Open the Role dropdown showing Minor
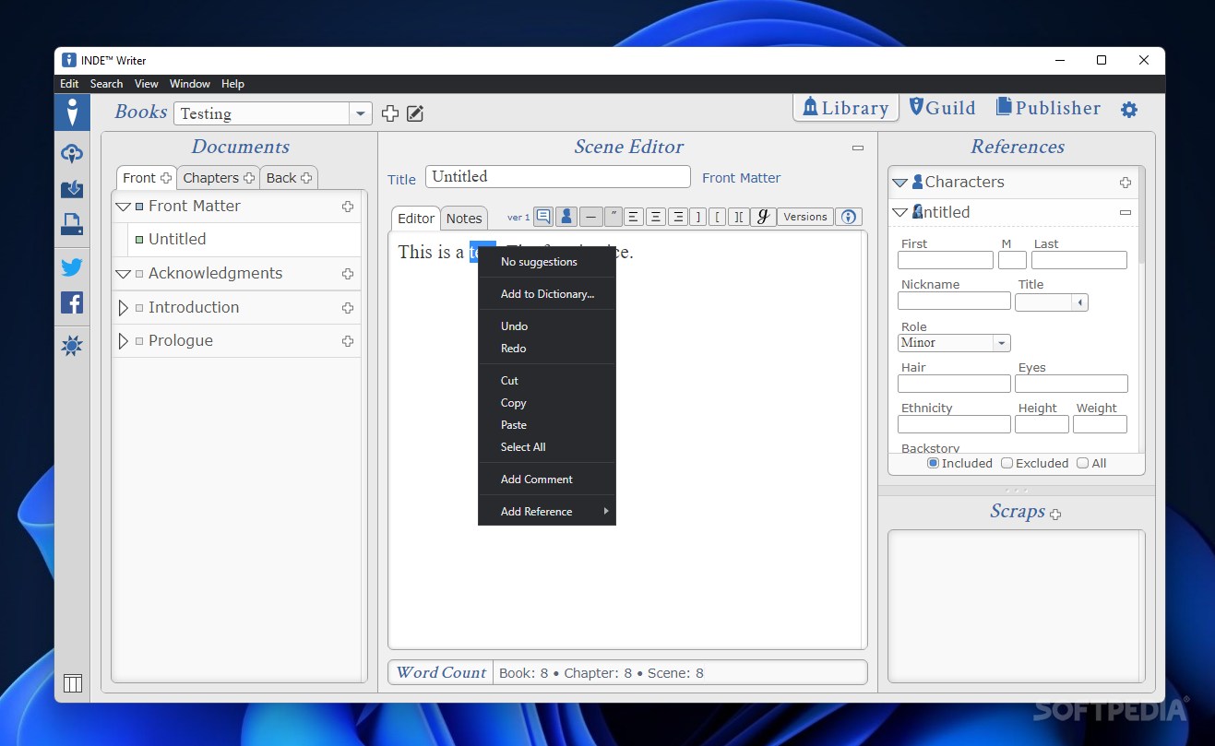This screenshot has width=1215, height=746. click(954, 343)
